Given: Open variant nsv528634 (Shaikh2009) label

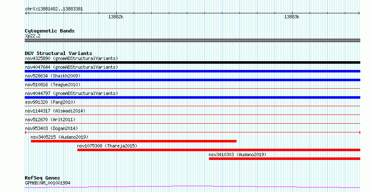Looking at the screenshot, I should [x=53, y=76].
